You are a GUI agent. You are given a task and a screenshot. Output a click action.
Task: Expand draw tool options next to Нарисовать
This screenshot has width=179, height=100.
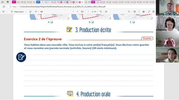tap(26, 12)
